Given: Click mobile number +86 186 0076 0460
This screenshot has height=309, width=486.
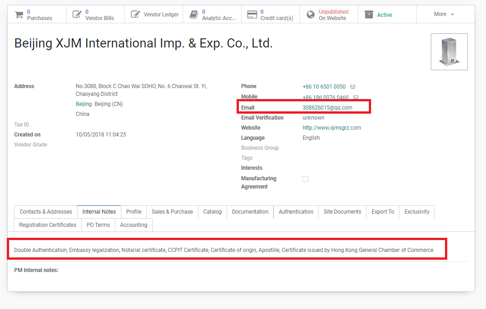Looking at the screenshot, I should 326,97.
